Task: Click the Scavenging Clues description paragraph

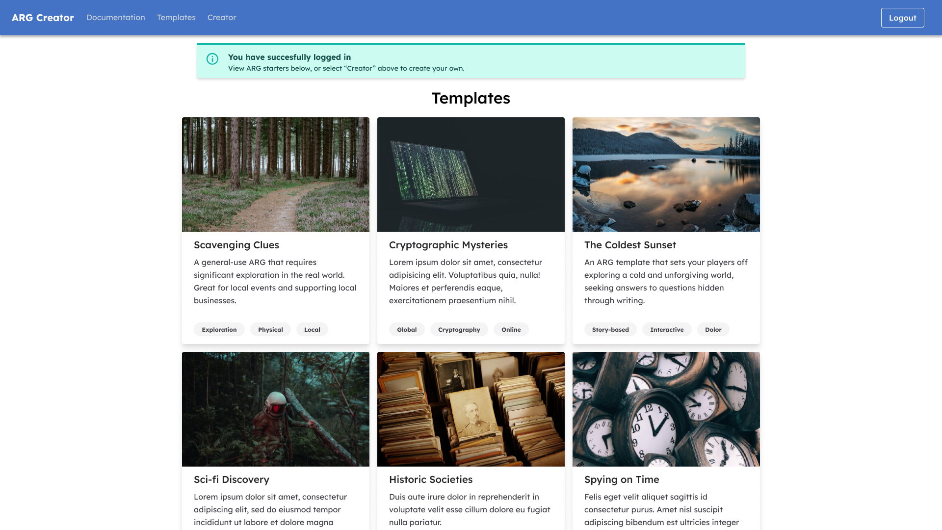Action: point(275,281)
